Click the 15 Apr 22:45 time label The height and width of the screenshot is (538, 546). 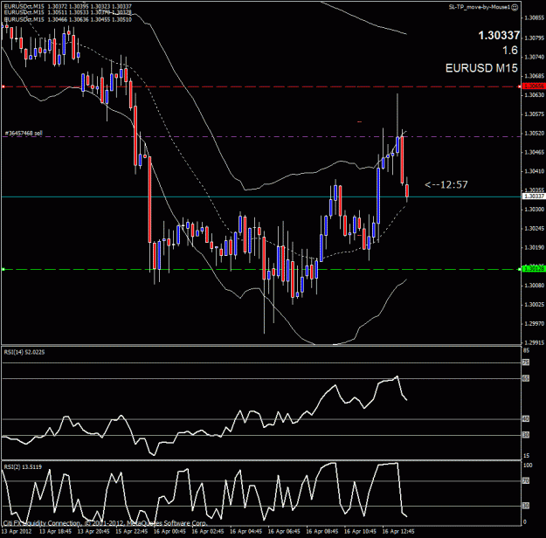[132, 531]
